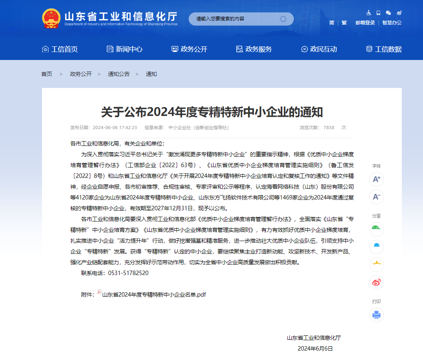423x357 pixels.
Task: Click the chat icon beside 政民互动
Action: coord(304,49)
